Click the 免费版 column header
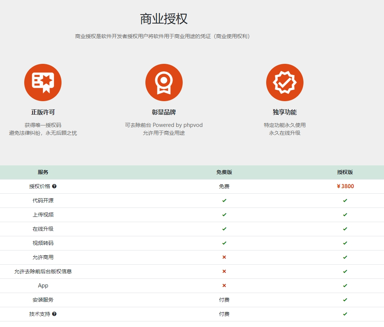 click(224, 172)
